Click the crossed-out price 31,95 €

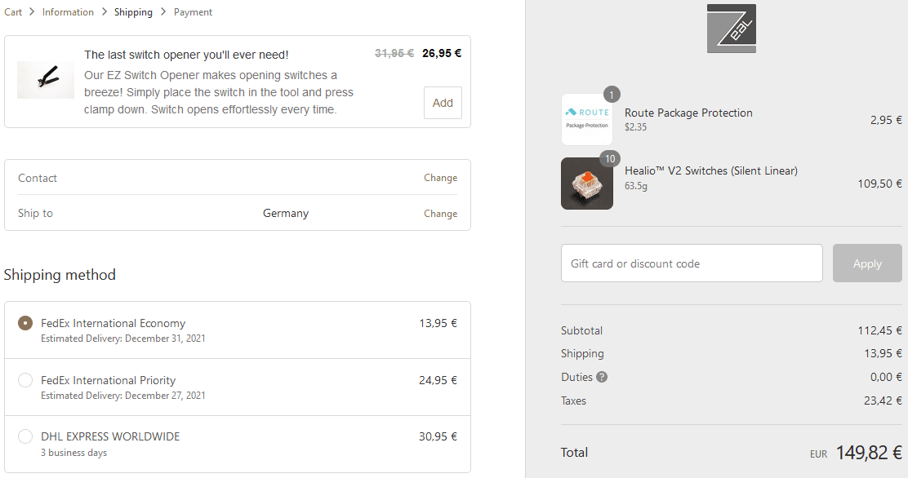pos(394,53)
